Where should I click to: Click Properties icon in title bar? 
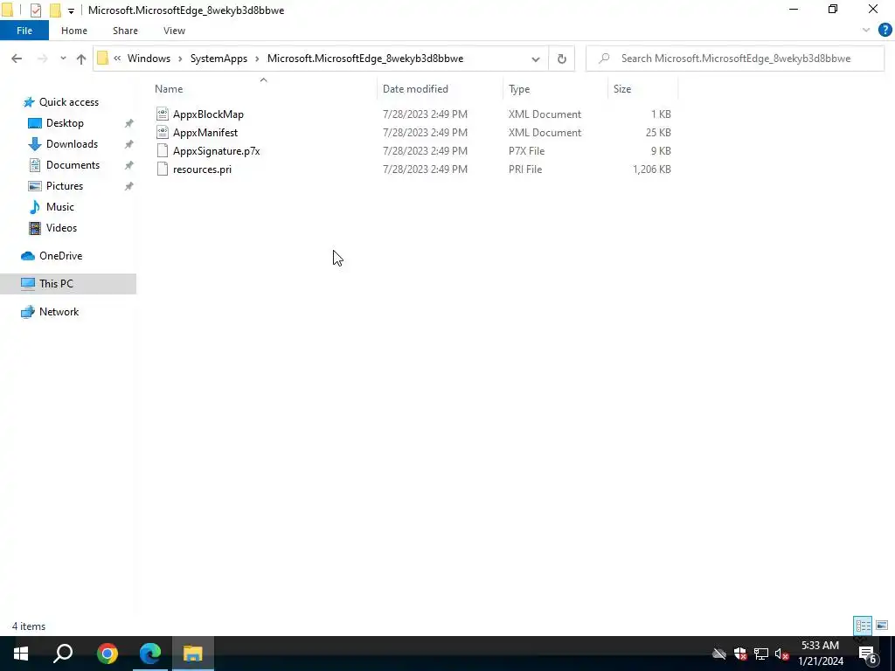tap(35, 10)
